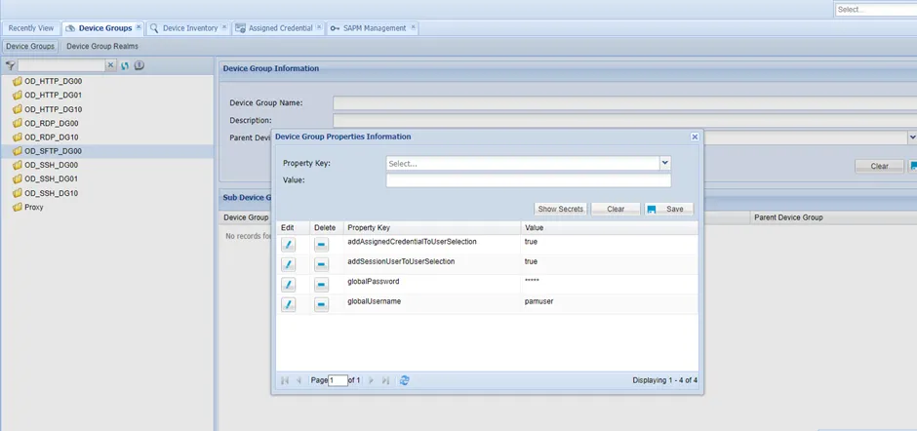Go to last page of properties
Image resolution: width=917 pixels, height=431 pixels.
point(385,380)
